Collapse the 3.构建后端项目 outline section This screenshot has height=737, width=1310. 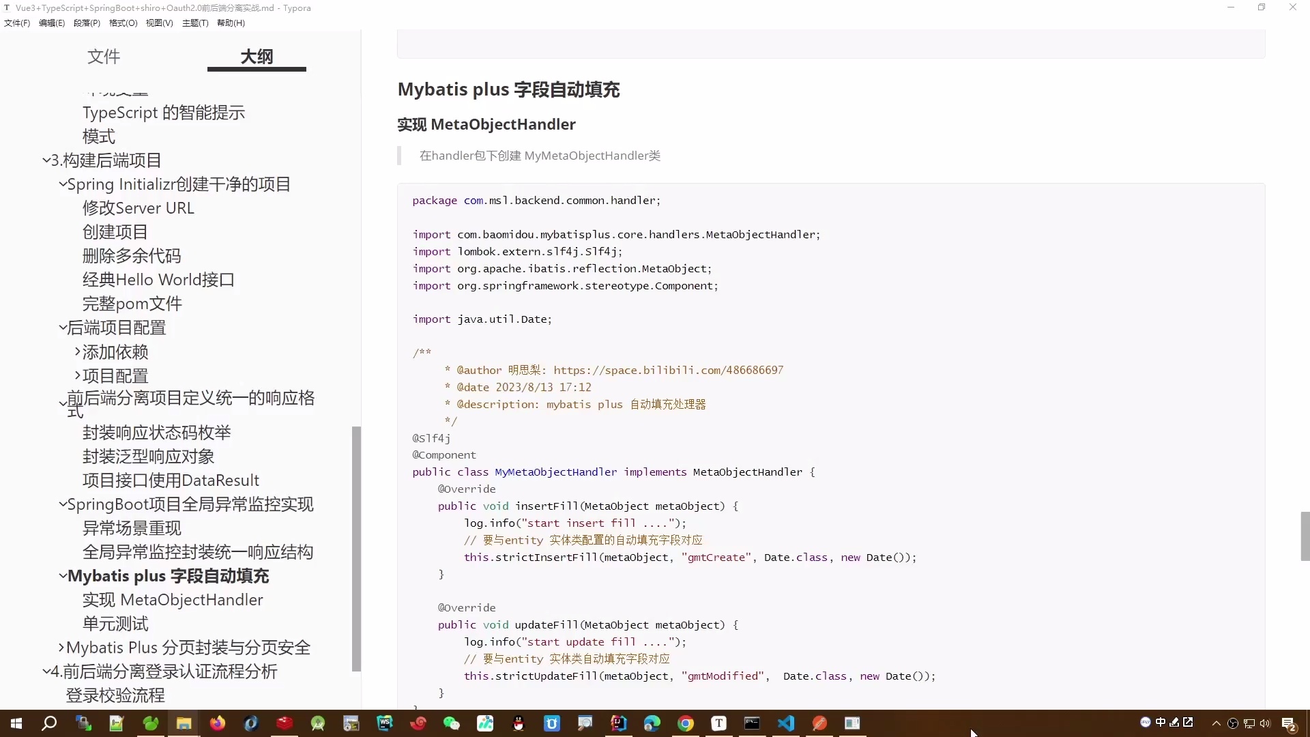[x=46, y=160]
